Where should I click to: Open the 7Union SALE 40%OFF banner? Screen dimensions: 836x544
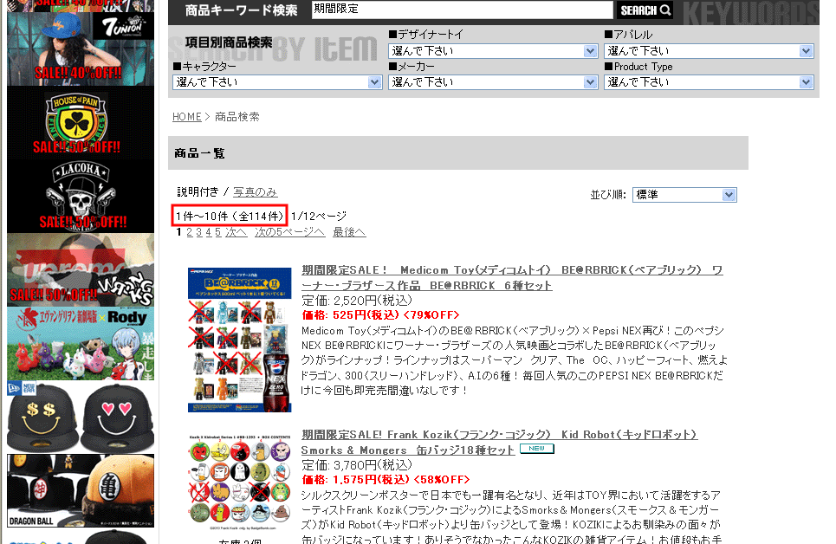[81, 49]
